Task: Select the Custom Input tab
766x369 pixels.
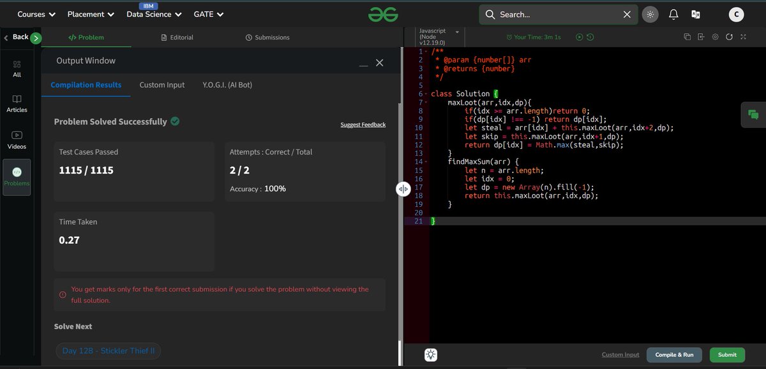Action: click(162, 85)
